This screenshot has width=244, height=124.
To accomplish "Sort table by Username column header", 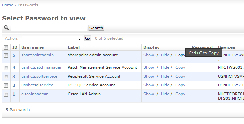I will [33, 47].
